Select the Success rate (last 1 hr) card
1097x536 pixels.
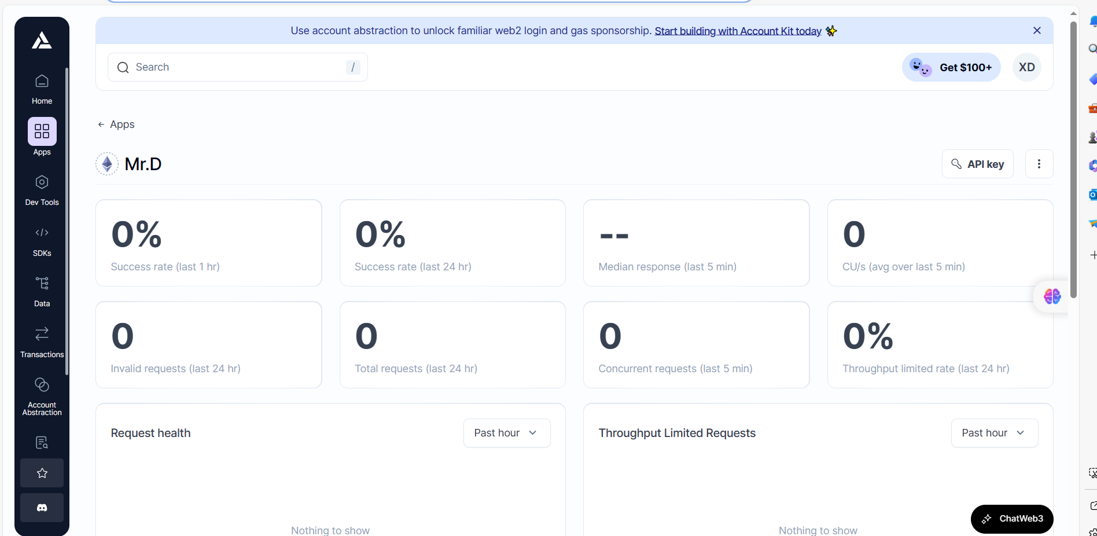pos(209,243)
